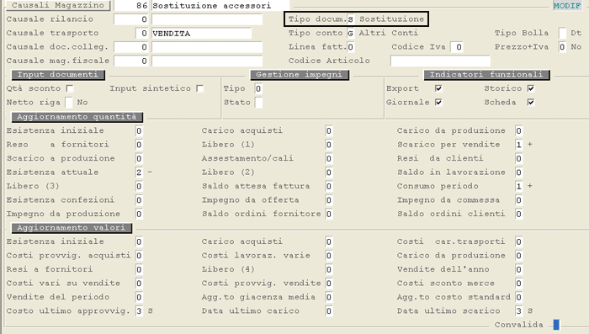
Task: Click the Codice Articolo field
Action: pos(440,61)
